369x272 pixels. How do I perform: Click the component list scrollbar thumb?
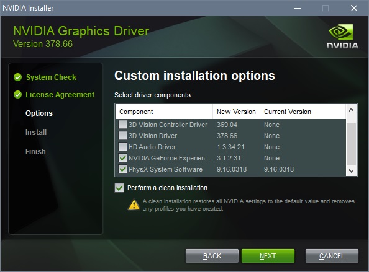[x=351, y=144]
